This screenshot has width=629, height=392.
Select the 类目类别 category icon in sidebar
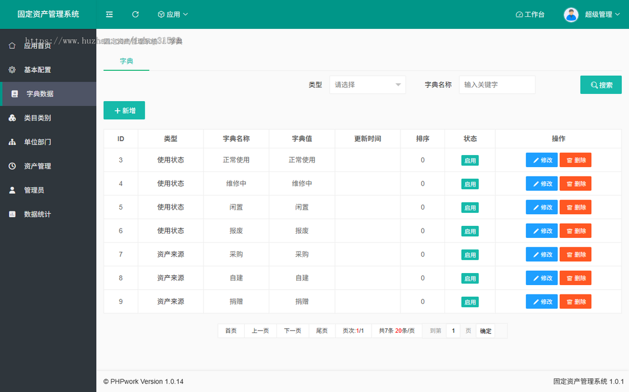pyautogui.click(x=12, y=118)
